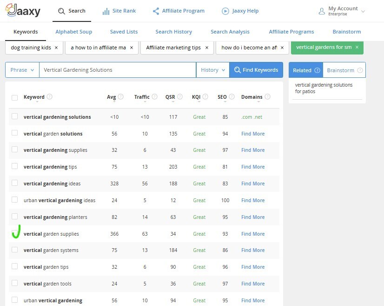Screen dimensions: 384x306
Task: Click Find More for 'vertical garden supplies'
Action: click(253, 234)
